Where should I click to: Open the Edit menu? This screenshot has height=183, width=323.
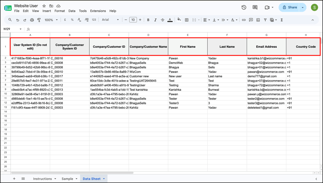pyautogui.click(x=26, y=11)
